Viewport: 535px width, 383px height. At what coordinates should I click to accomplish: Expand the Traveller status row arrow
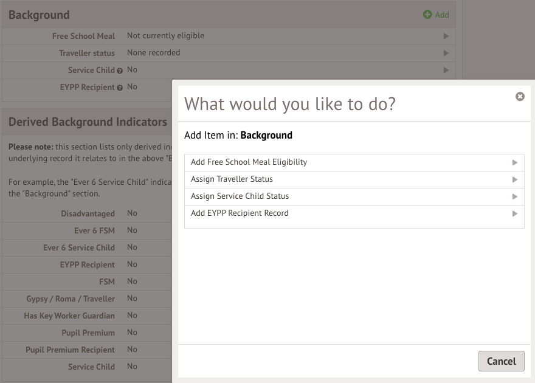coord(446,53)
